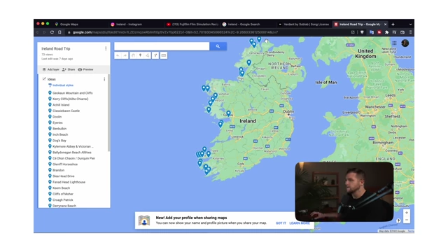Select Kerry Cliffs in the layer list

(x=70, y=99)
